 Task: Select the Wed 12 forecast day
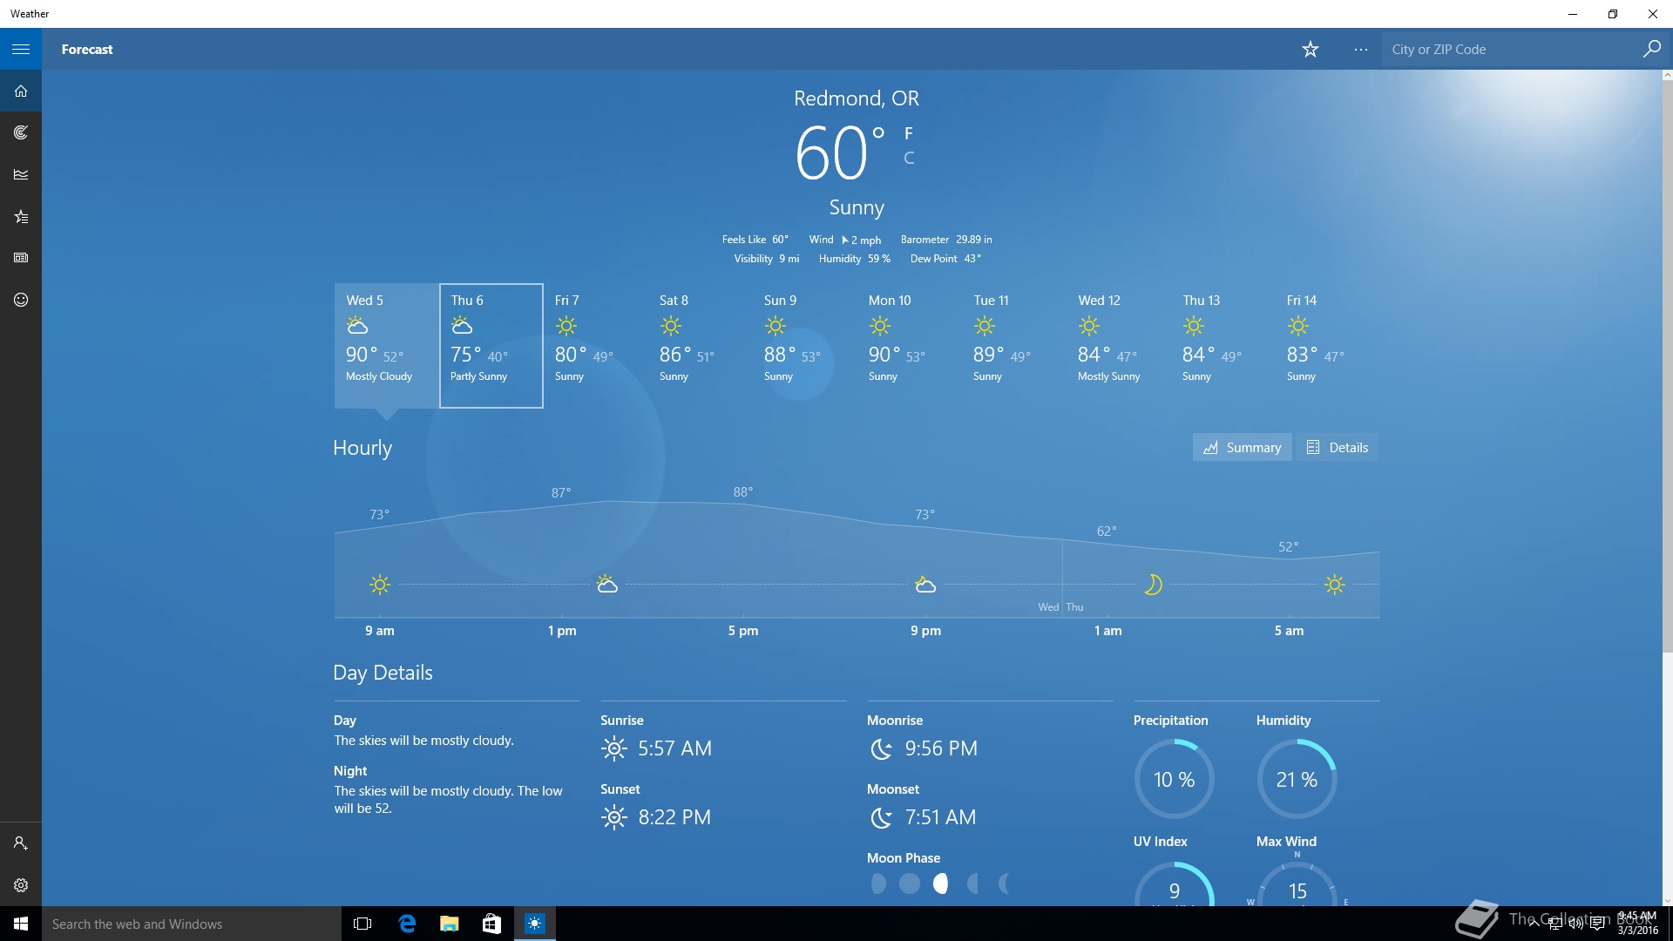(x=1118, y=345)
